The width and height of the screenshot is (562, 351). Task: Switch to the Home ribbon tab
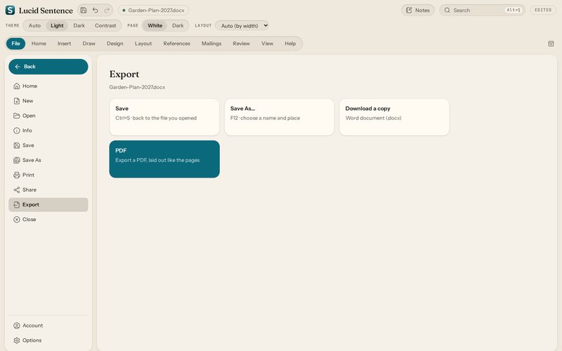click(x=39, y=44)
